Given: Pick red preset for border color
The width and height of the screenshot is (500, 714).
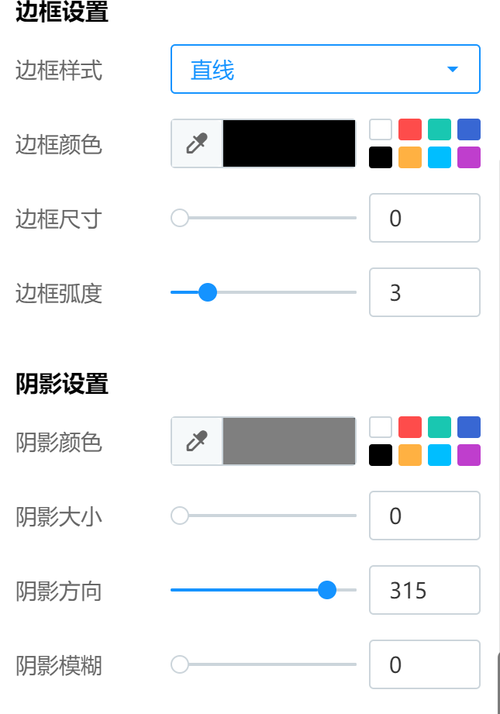Looking at the screenshot, I should (410, 129).
